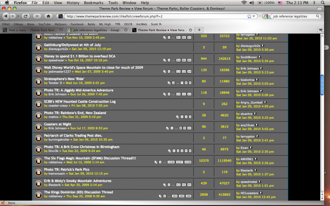Open the list all tabs dropdown
Image resolution: width=330 pixels, height=206 pixels.
320,30
